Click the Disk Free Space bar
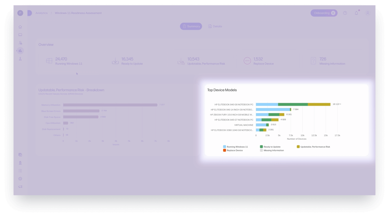The image size is (389, 217). (x=81, y=117)
